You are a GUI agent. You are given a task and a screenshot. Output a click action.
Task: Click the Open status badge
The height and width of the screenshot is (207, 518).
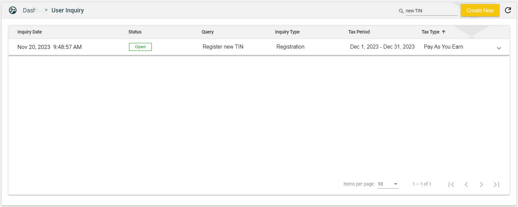click(x=140, y=47)
